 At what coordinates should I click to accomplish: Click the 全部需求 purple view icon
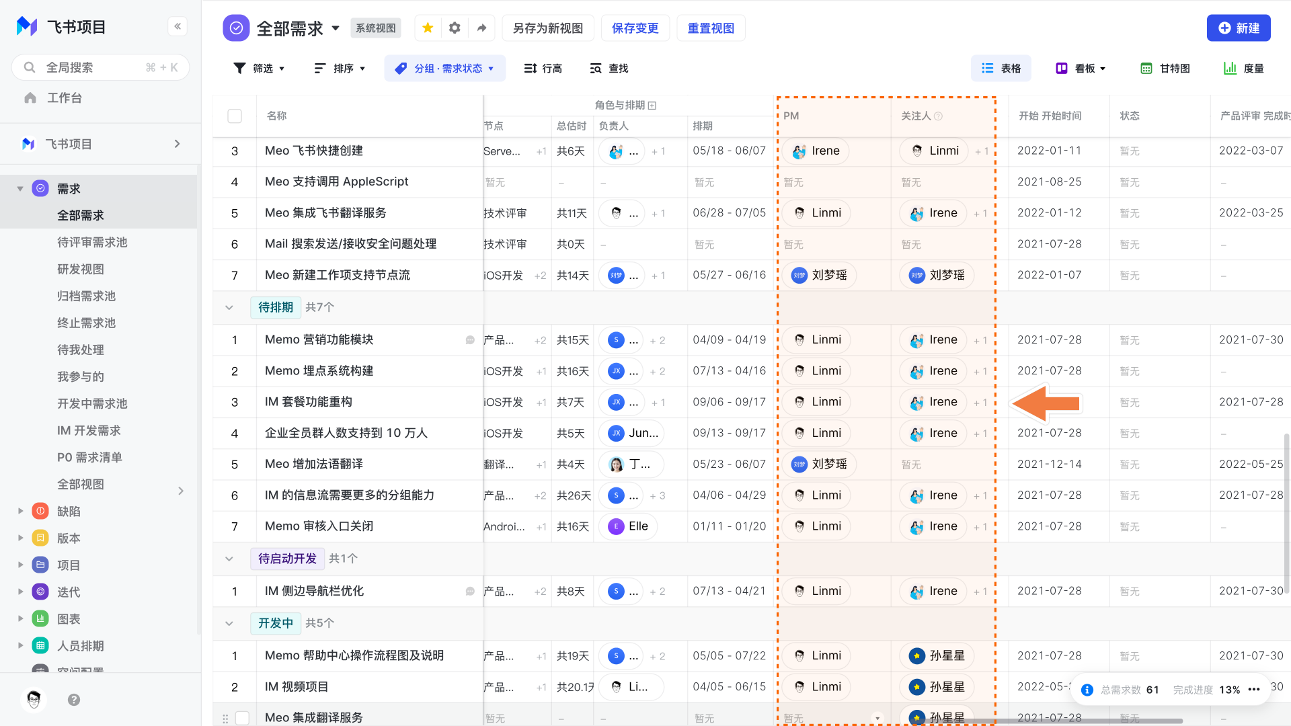[x=236, y=28]
